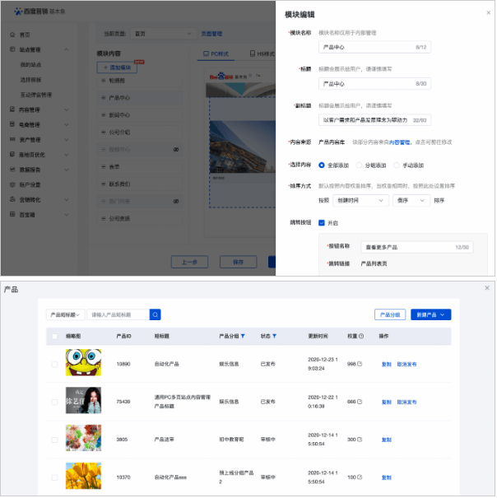Select the 公司介绍 module row
Image resolution: width=497 pixels, height=498 pixels.
140,133
